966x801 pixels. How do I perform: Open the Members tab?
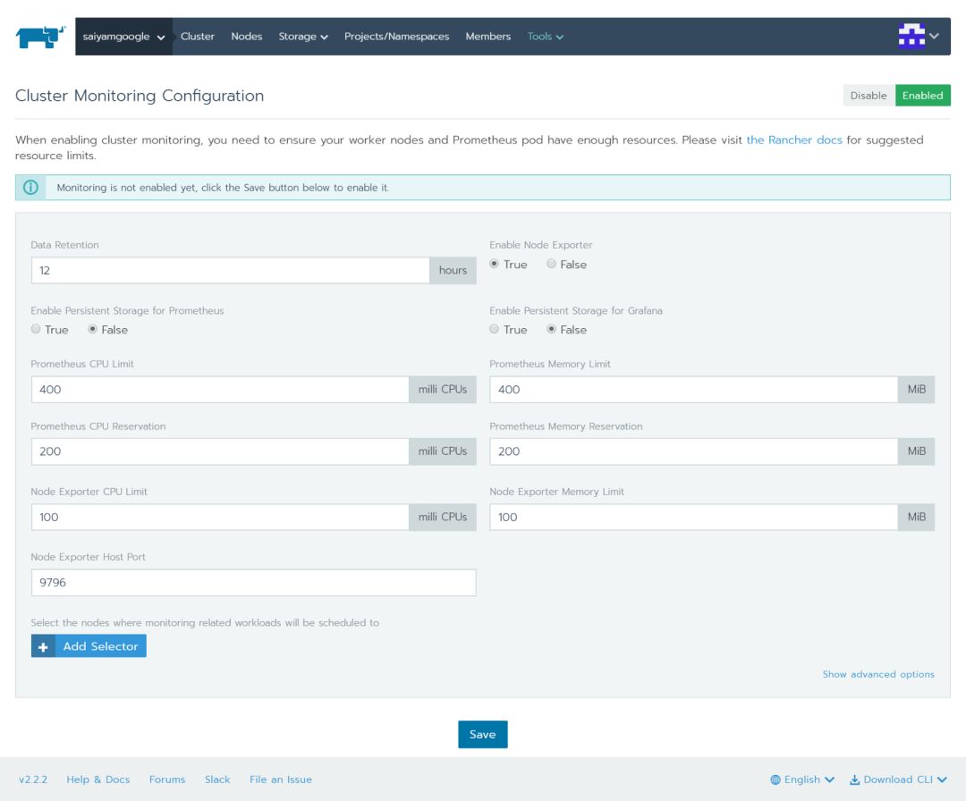pyautogui.click(x=488, y=37)
